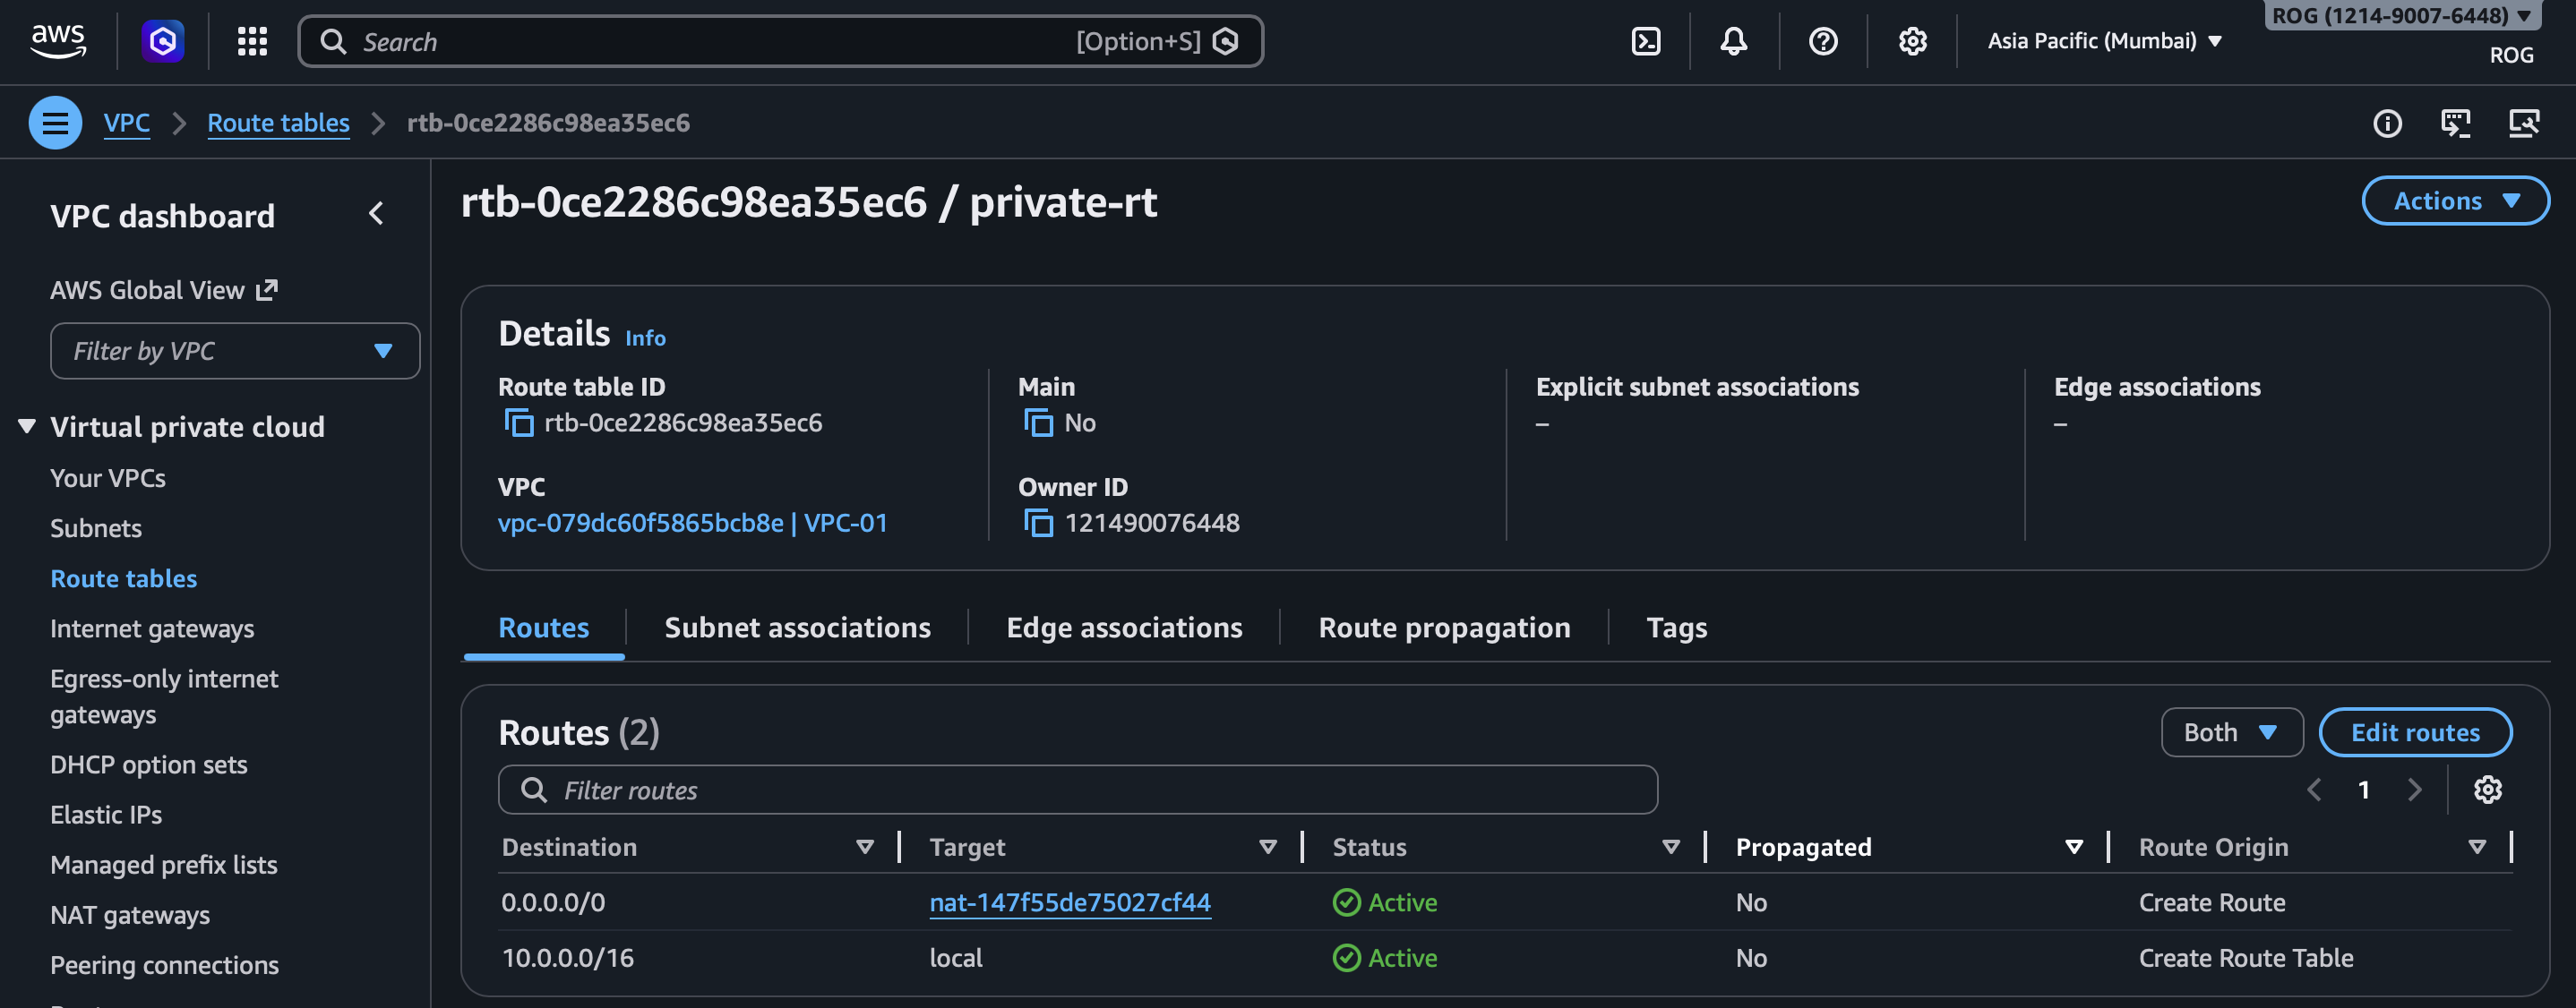Open the Both route filter dropdown
2576x1008 pixels.
2231,732
